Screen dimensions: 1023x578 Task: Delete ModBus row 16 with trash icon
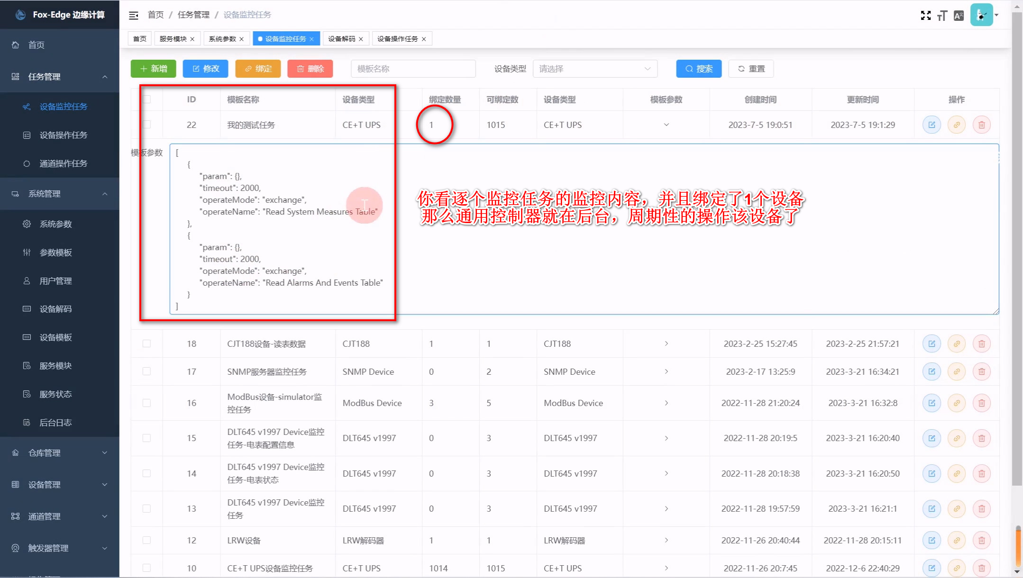(x=982, y=403)
